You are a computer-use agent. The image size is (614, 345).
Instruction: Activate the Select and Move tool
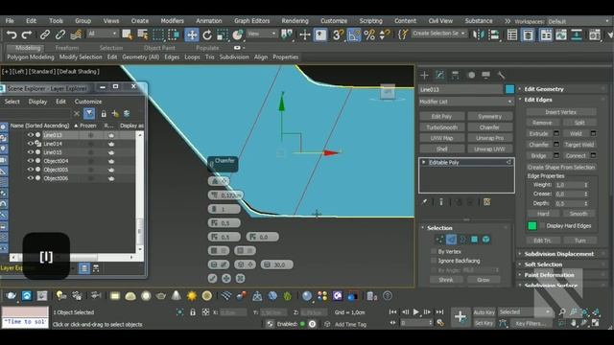pyautogui.click(x=192, y=34)
